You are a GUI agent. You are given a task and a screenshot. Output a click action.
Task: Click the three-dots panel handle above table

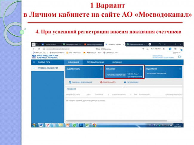coord(124,87)
